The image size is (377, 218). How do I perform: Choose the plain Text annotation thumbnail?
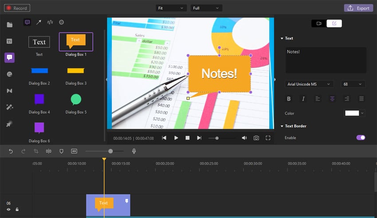(x=39, y=42)
